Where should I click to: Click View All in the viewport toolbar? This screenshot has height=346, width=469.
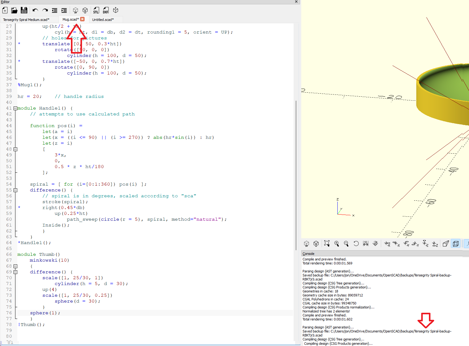coord(327,244)
